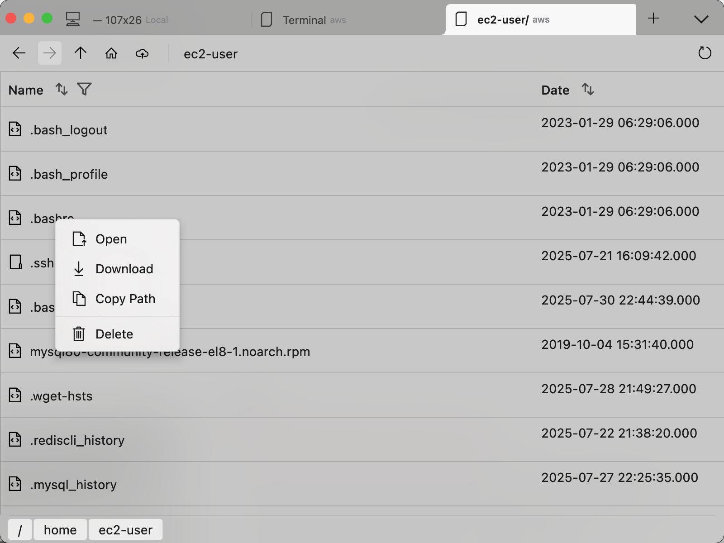Open the name filter funnel

pos(84,89)
